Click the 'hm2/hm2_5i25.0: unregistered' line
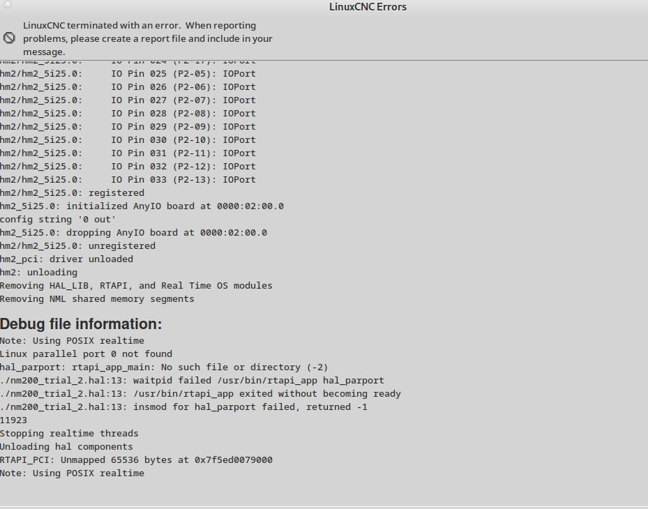The width and height of the screenshot is (648, 509). tap(77, 246)
